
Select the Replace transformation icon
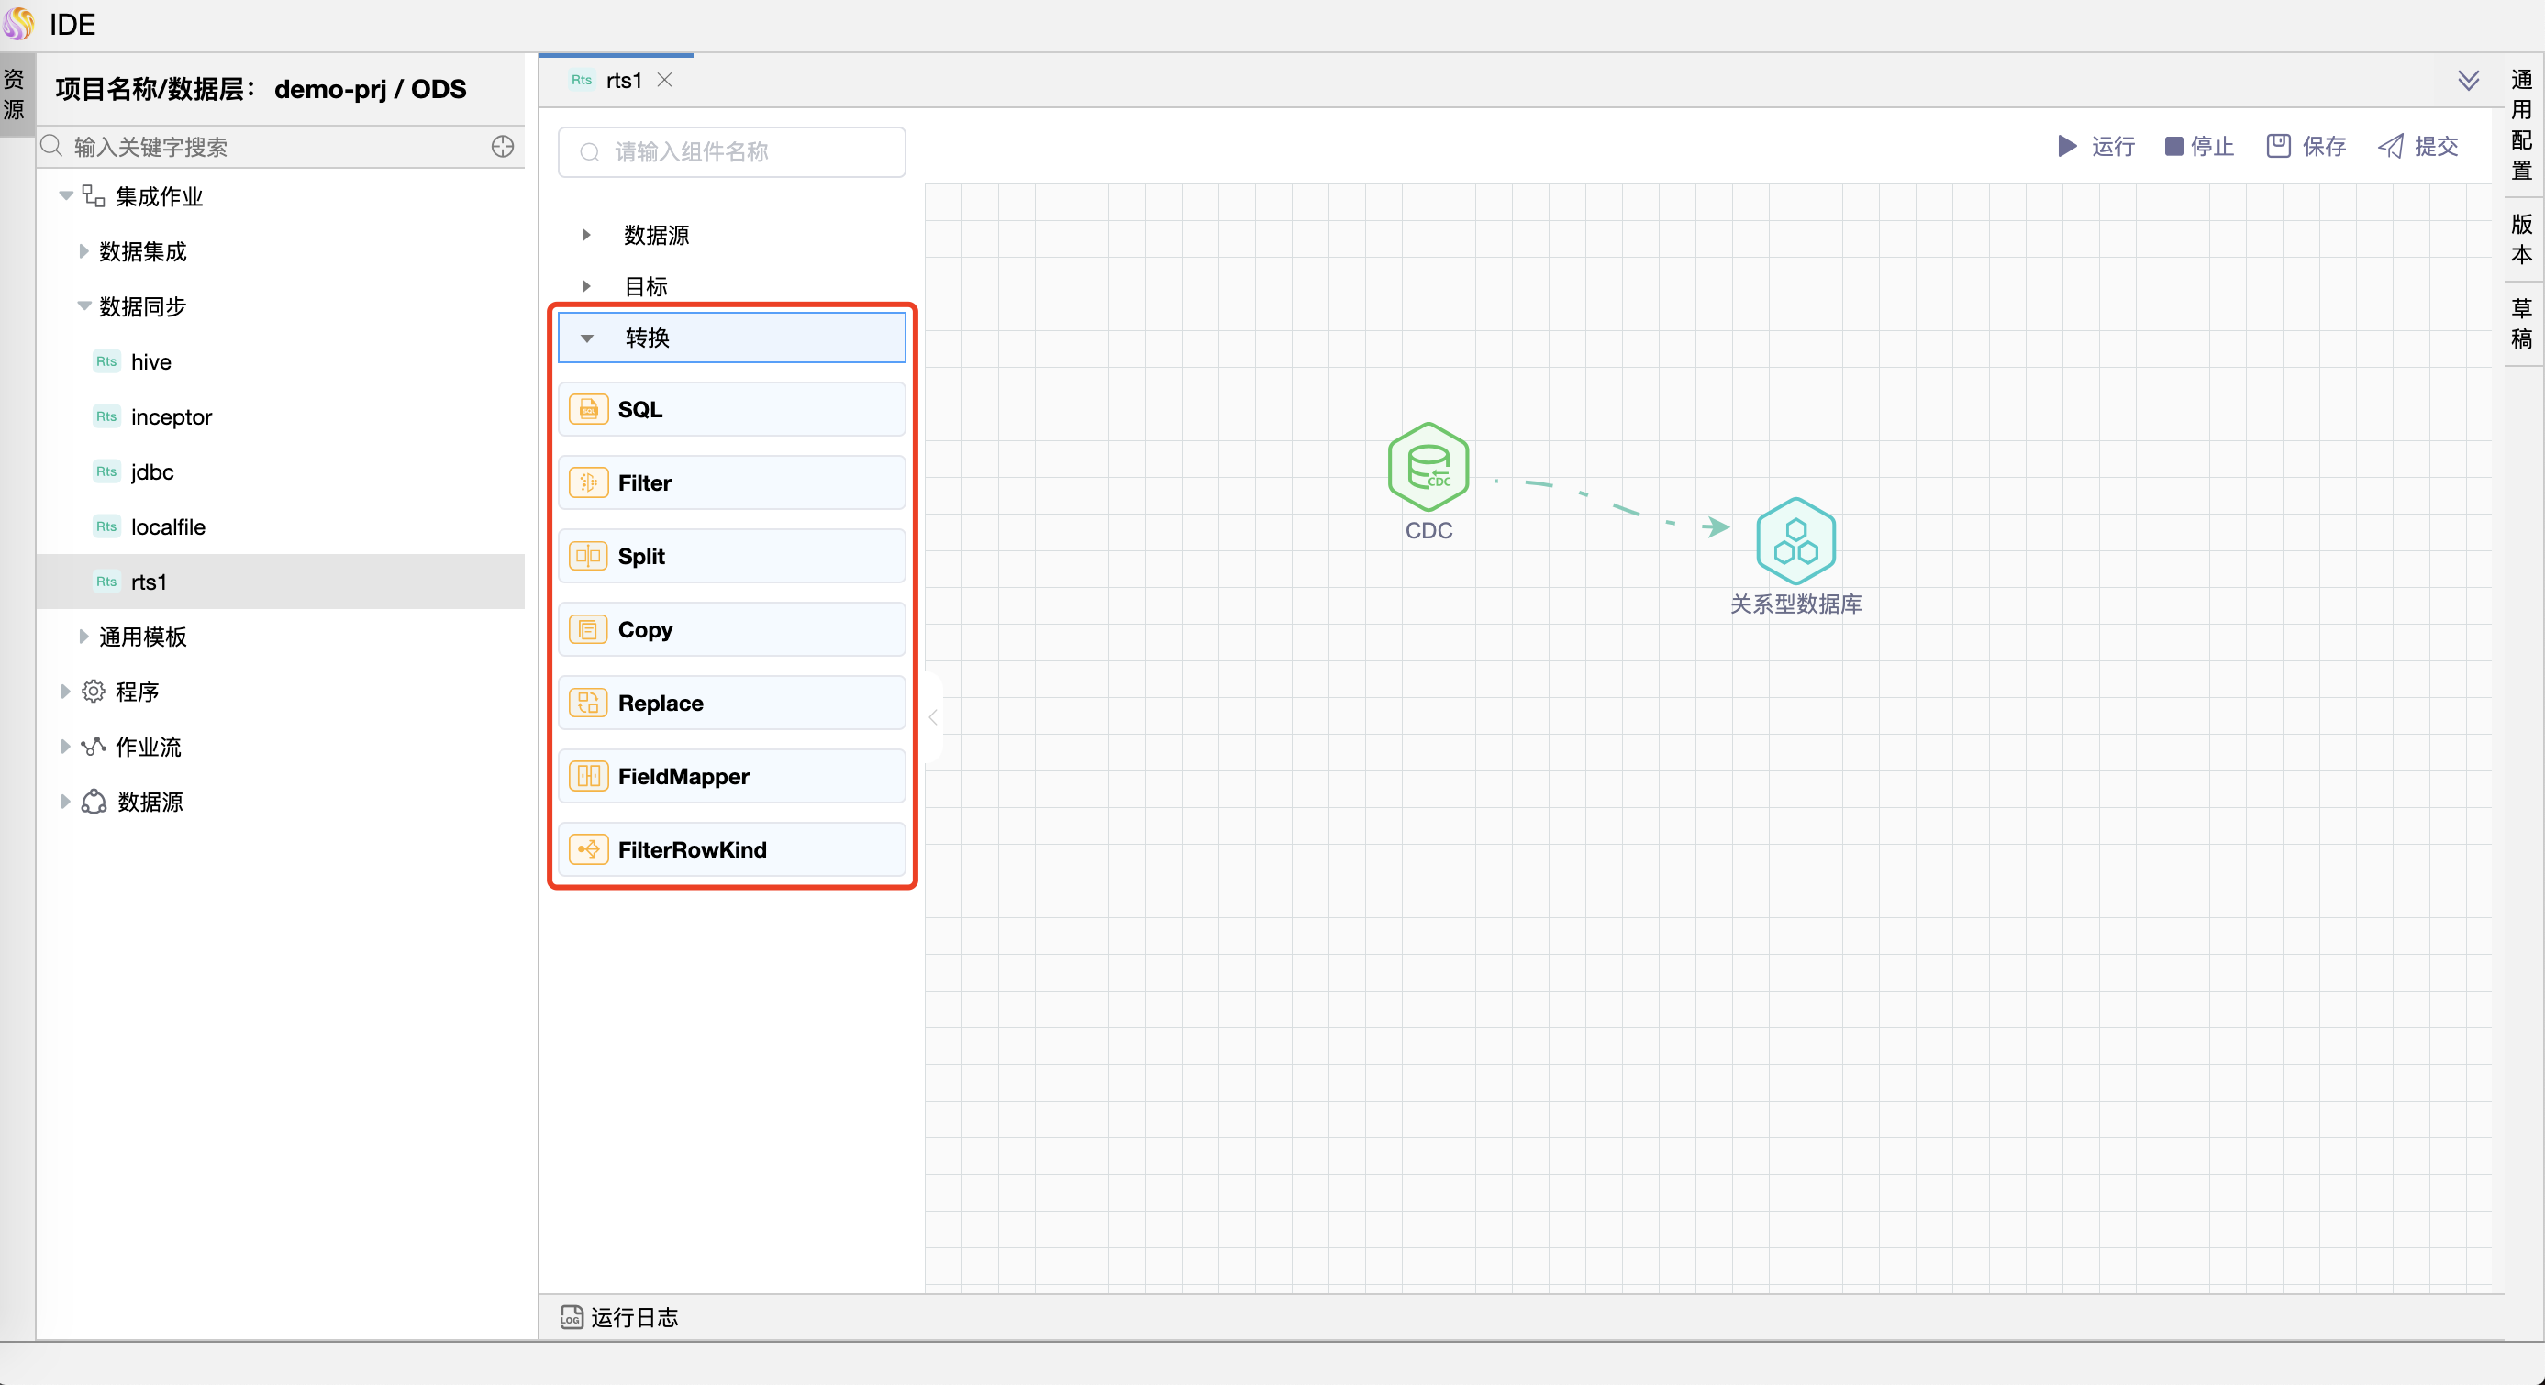(588, 703)
